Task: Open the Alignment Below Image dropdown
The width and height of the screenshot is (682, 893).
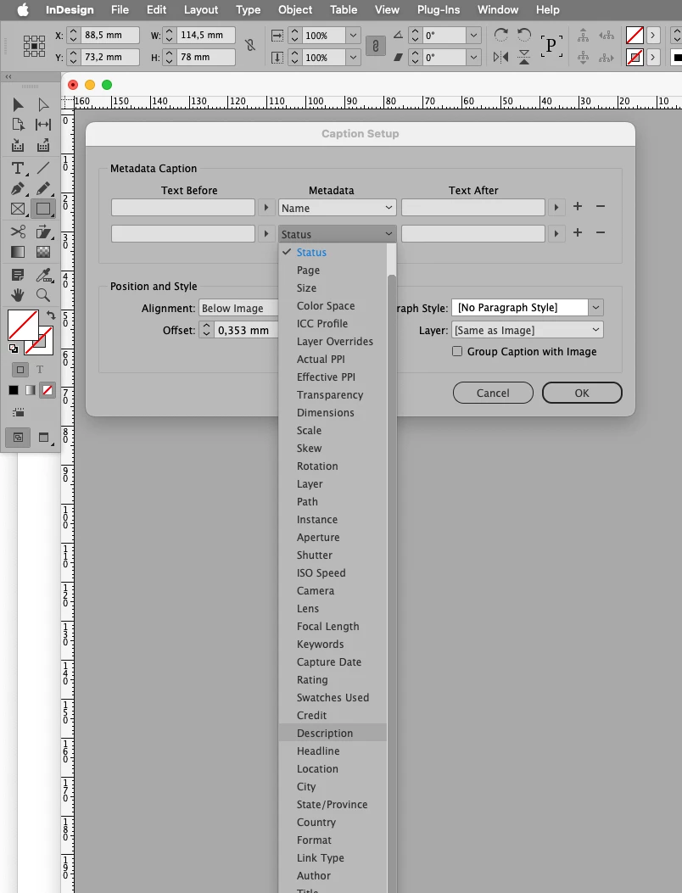Action: (238, 308)
